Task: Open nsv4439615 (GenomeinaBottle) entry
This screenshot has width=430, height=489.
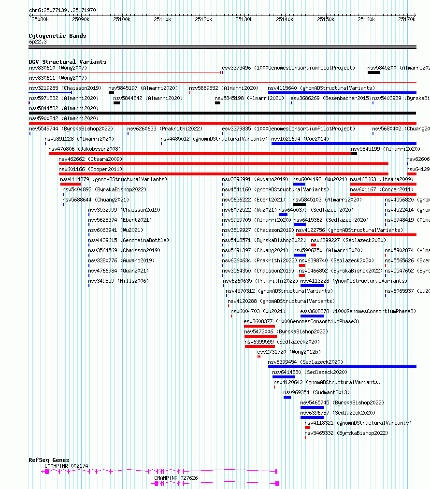Action: pyautogui.click(x=129, y=241)
